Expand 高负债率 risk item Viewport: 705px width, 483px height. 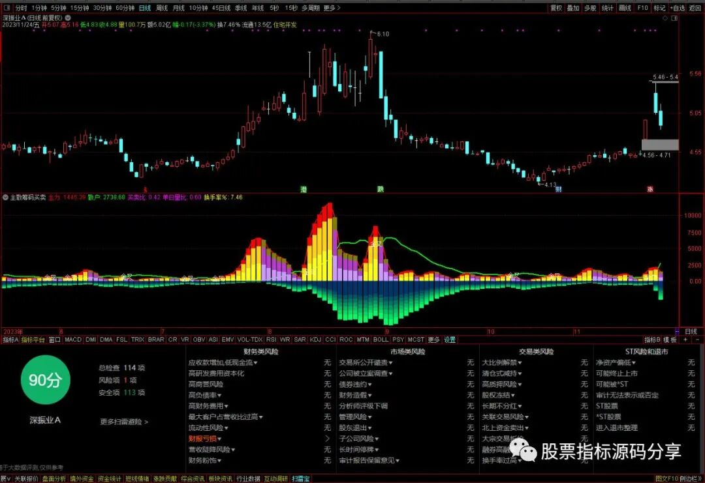[x=205, y=396]
